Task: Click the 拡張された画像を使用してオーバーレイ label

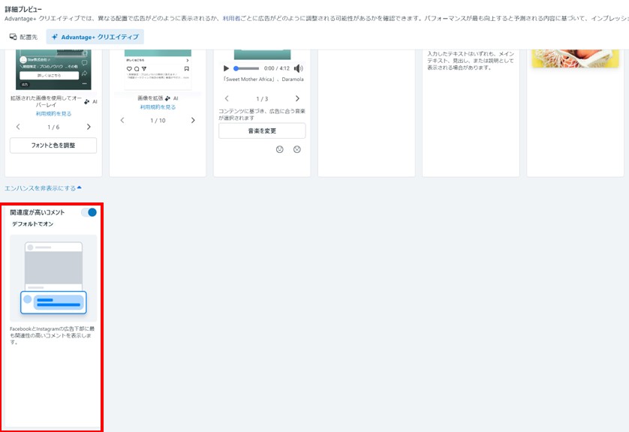Action: pos(46,101)
